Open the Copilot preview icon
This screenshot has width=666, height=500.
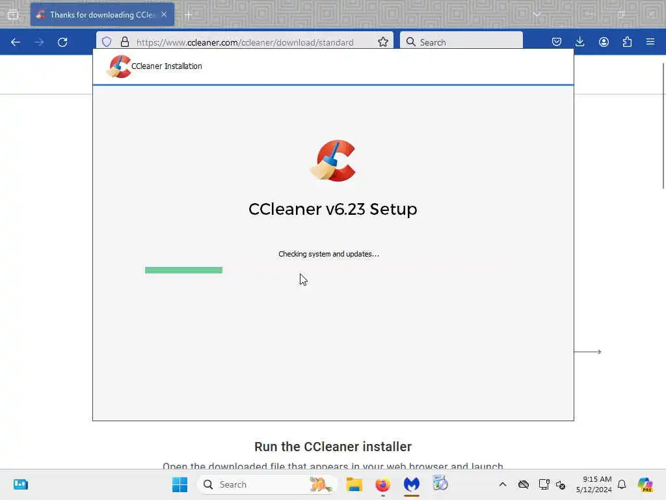[645, 484]
